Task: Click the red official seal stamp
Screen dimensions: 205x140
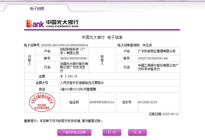Action: point(42,102)
